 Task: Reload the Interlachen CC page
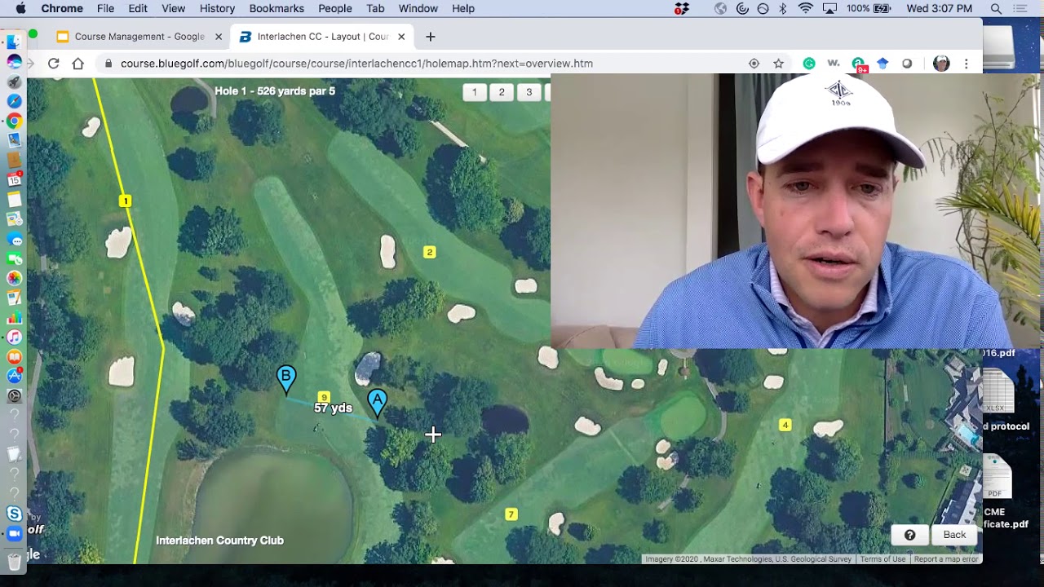54,64
